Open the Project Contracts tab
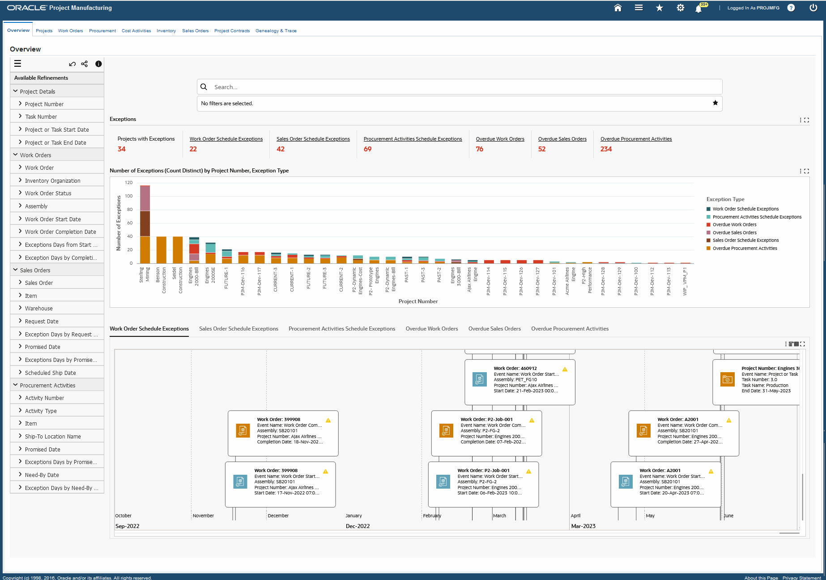The image size is (826, 580). (x=232, y=31)
